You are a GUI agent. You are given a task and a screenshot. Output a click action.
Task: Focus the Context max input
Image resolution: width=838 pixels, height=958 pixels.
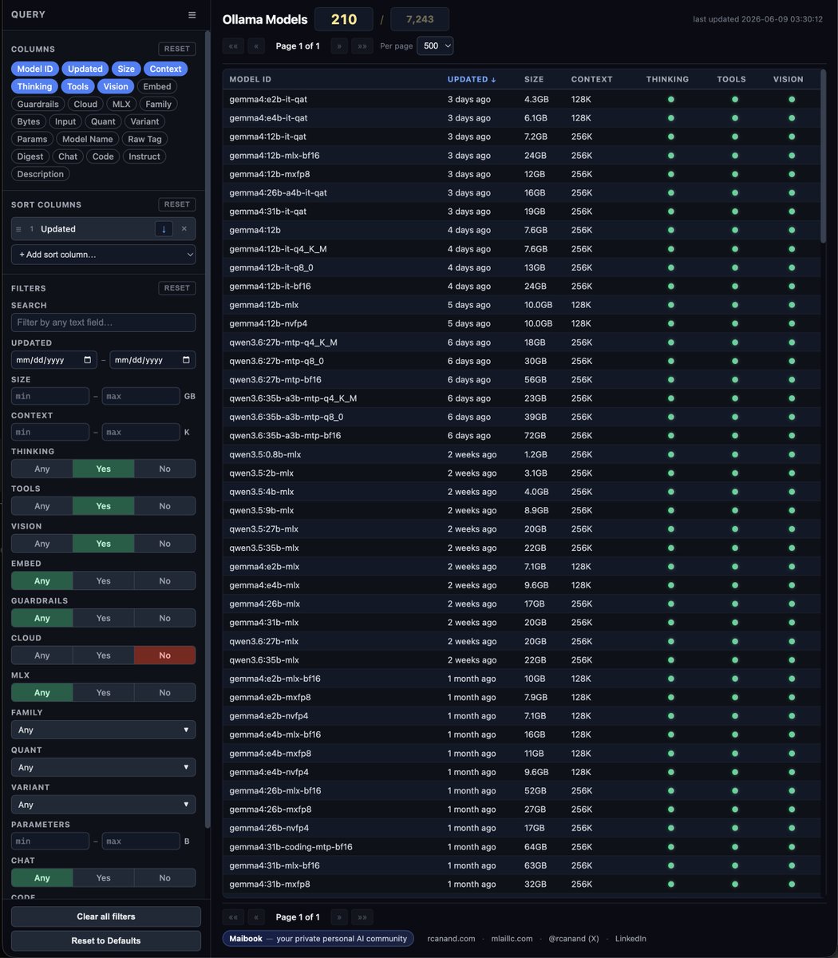pyautogui.click(x=141, y=432)
